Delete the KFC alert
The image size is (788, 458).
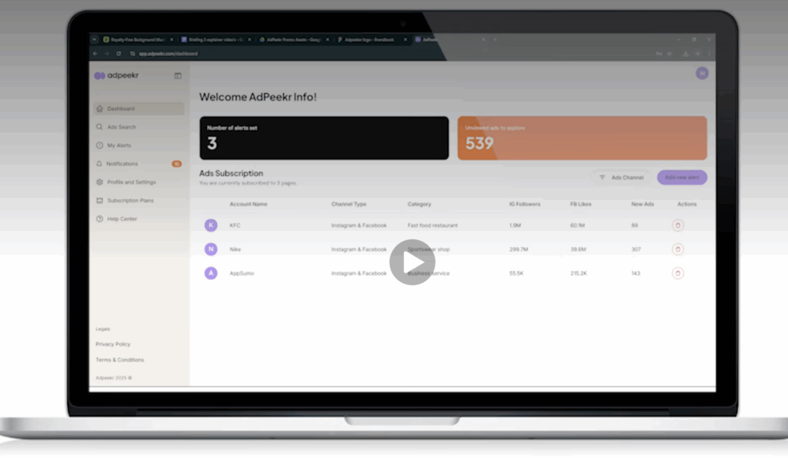677,226
